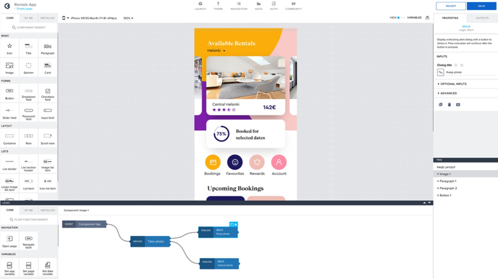
Task: Open the Launch menu
Action: [200, 6]
